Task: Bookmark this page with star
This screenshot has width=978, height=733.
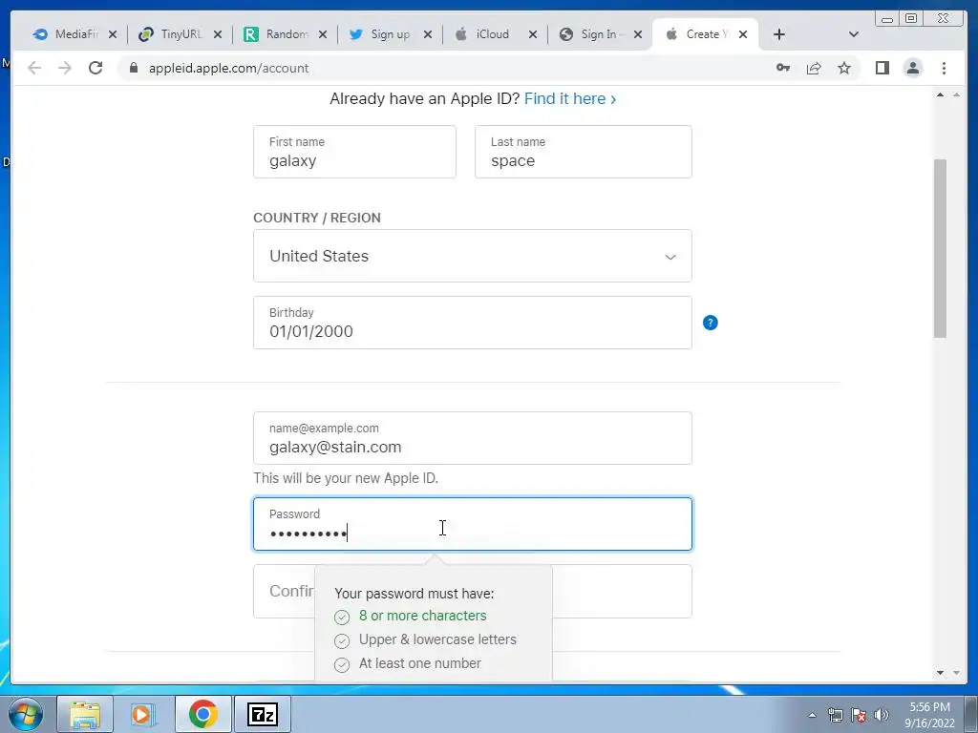Action: click(x=844, y=68)
